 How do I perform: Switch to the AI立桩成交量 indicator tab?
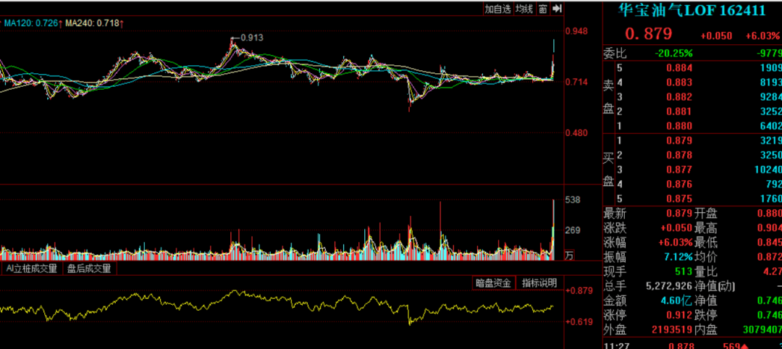(31, 269)
